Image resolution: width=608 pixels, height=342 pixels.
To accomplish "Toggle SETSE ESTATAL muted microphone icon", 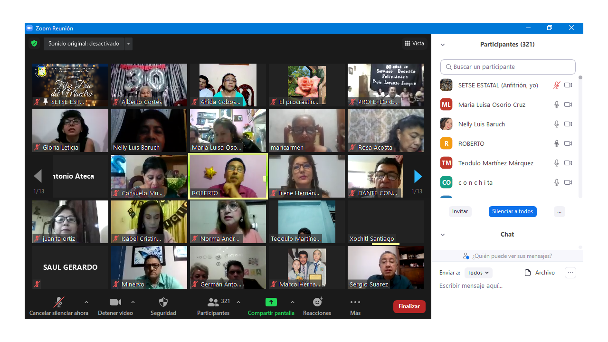I will [557, 85].
